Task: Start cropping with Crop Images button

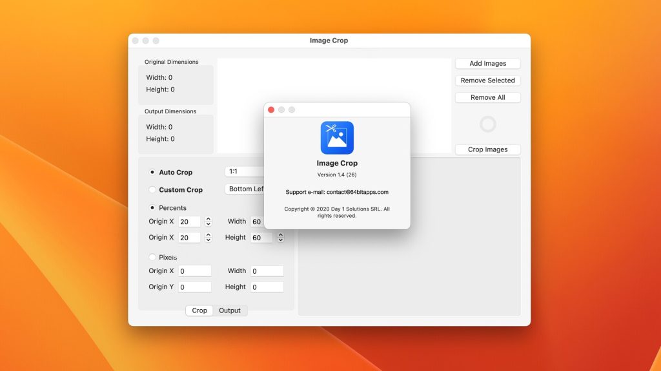Action: click(487, 149)
